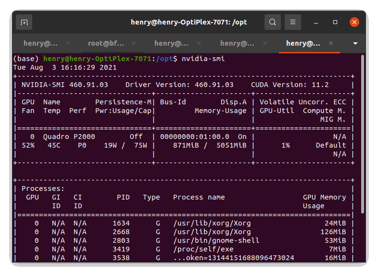378x276 pixels.
Task: Open a new terminal tab
Action: pyautogui.click(x=24, y=22)
